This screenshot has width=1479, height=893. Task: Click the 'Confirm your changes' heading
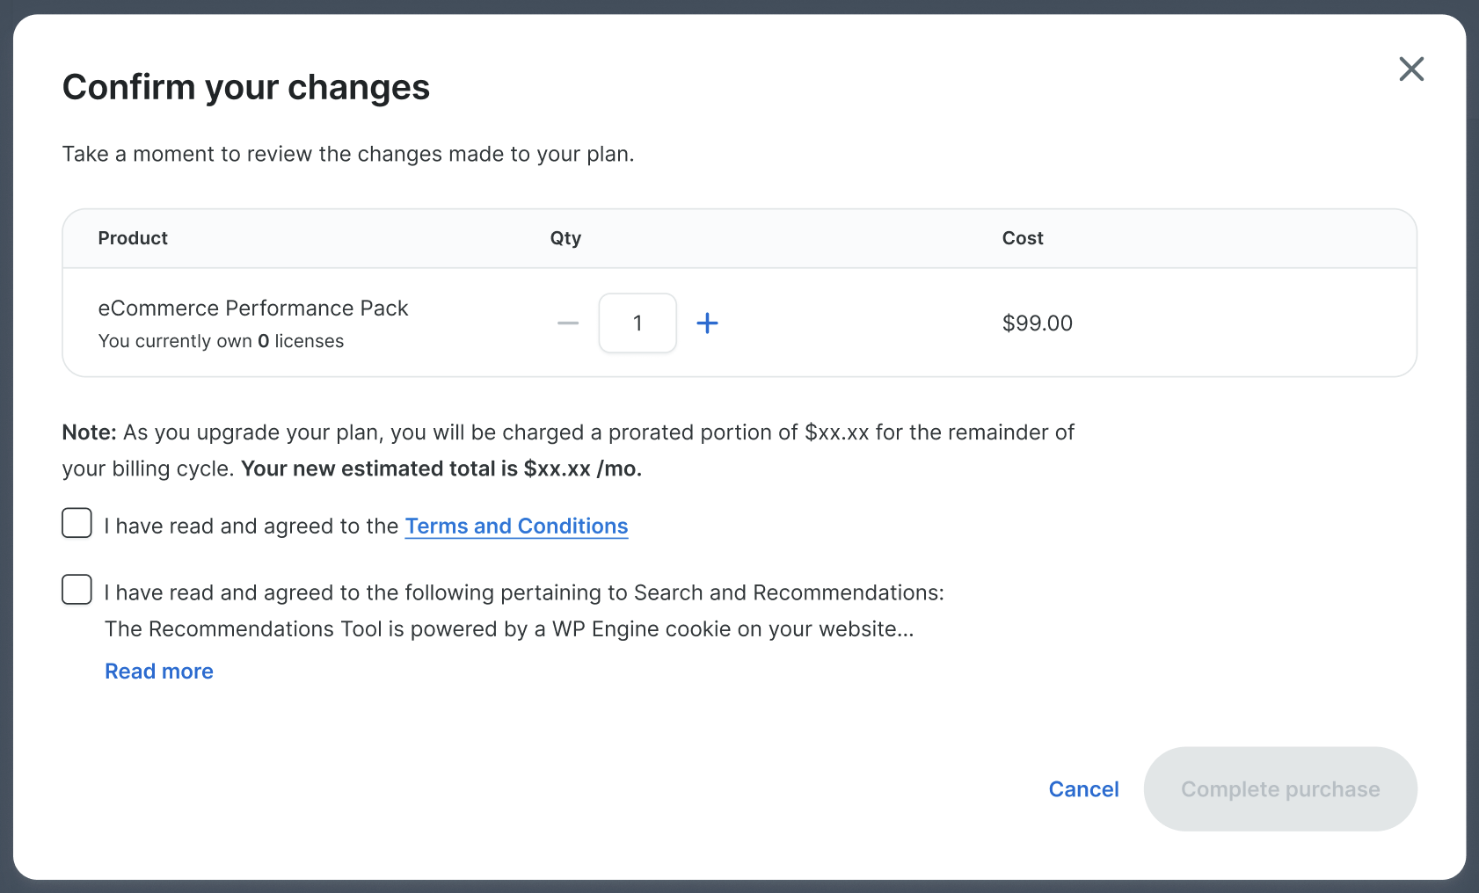point(246,87)
